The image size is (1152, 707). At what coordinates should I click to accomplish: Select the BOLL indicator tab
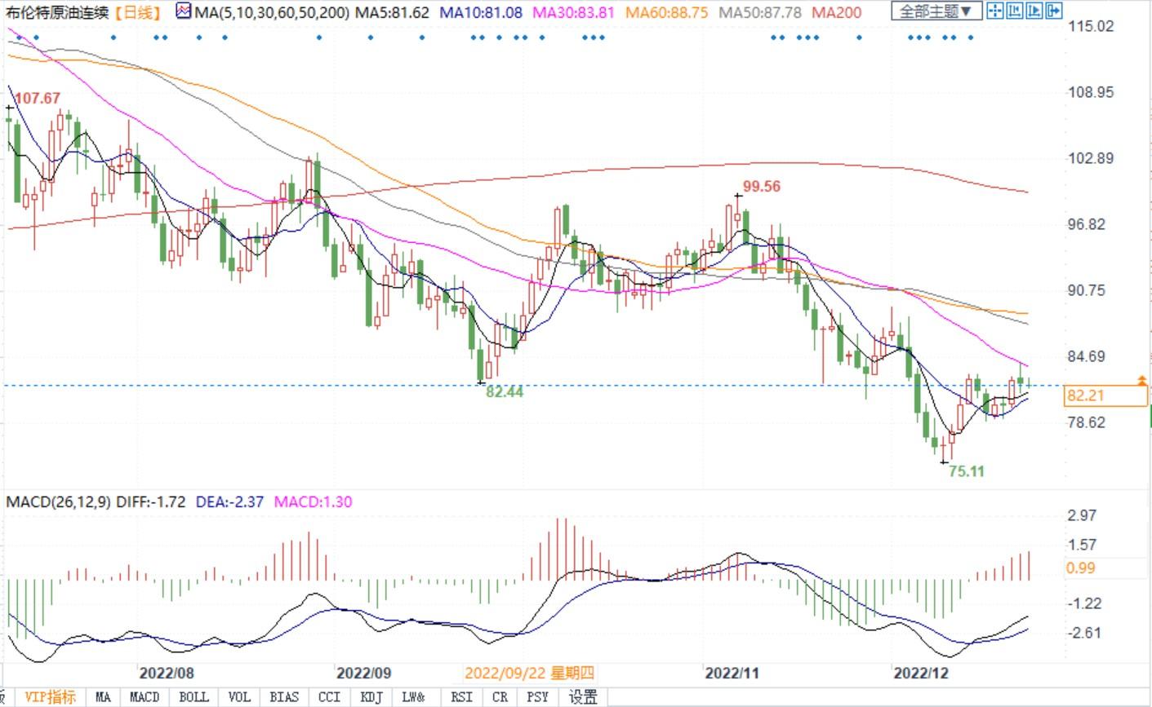tap(193, 697)
